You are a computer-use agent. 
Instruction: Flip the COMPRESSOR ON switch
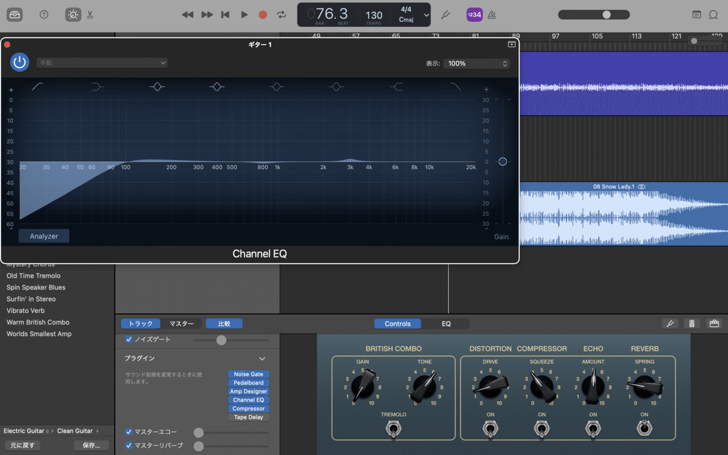tap(542, 429)
